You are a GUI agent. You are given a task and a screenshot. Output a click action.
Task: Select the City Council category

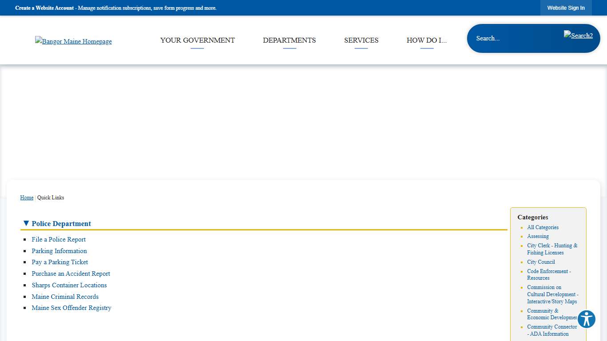coord(541,262)
